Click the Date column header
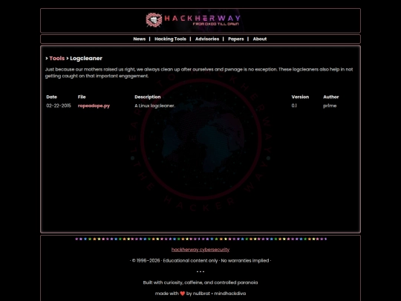 coord(52,97)
